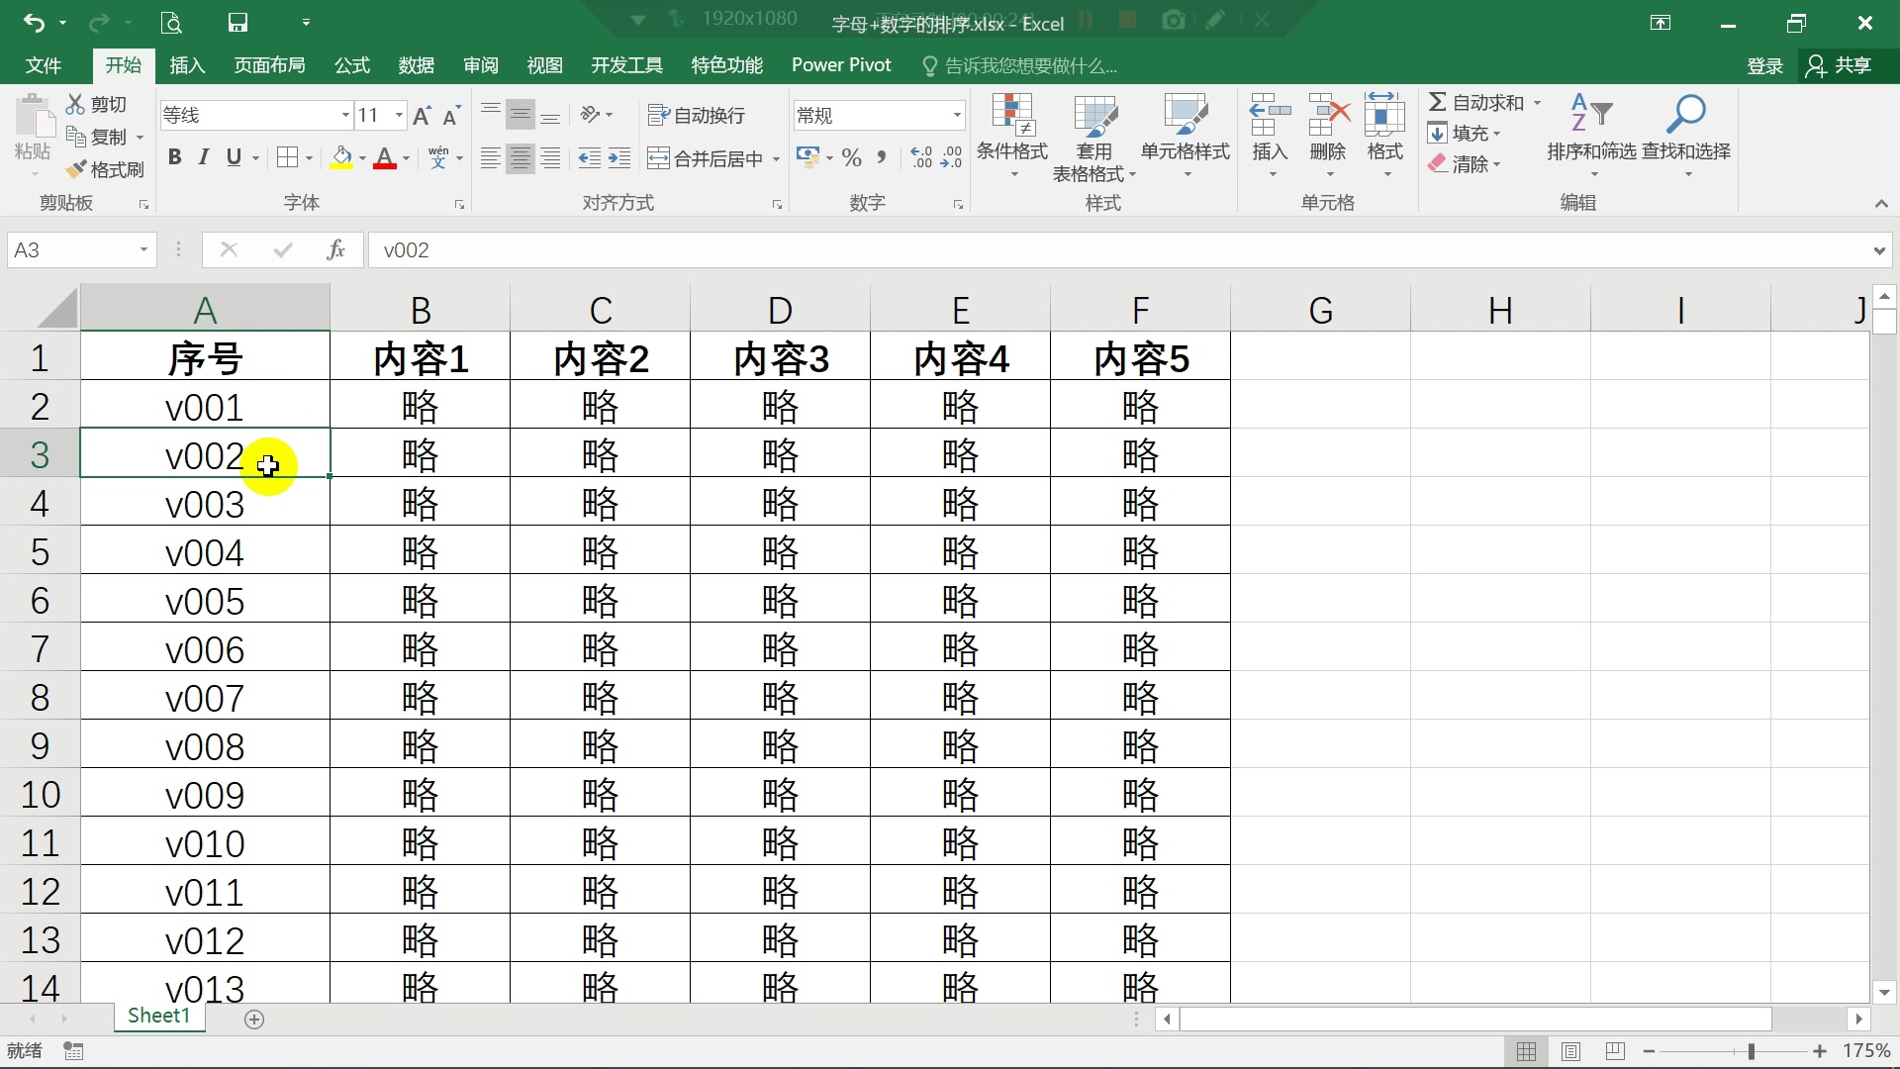
Task: Click the Undo arrow icon
Action: [x=34, y=22]
